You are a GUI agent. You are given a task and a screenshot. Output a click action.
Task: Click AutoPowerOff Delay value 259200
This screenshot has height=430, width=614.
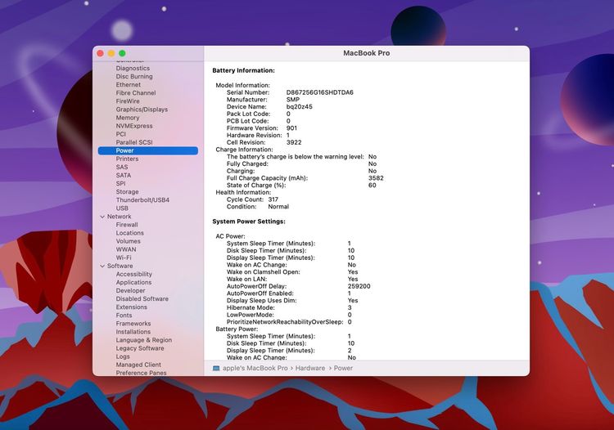point(359,287)
